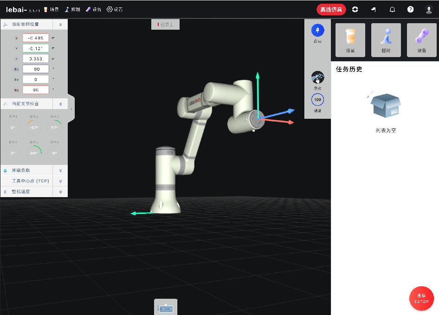The height and width of the screenshot is (315, 439).
Task: Toggle the 离线仿真 offline simulation mode
Action: point(331,9)
